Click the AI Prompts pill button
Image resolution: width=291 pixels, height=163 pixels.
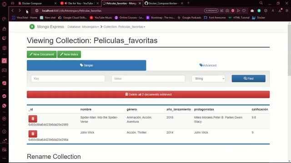(x=211, y=11)
